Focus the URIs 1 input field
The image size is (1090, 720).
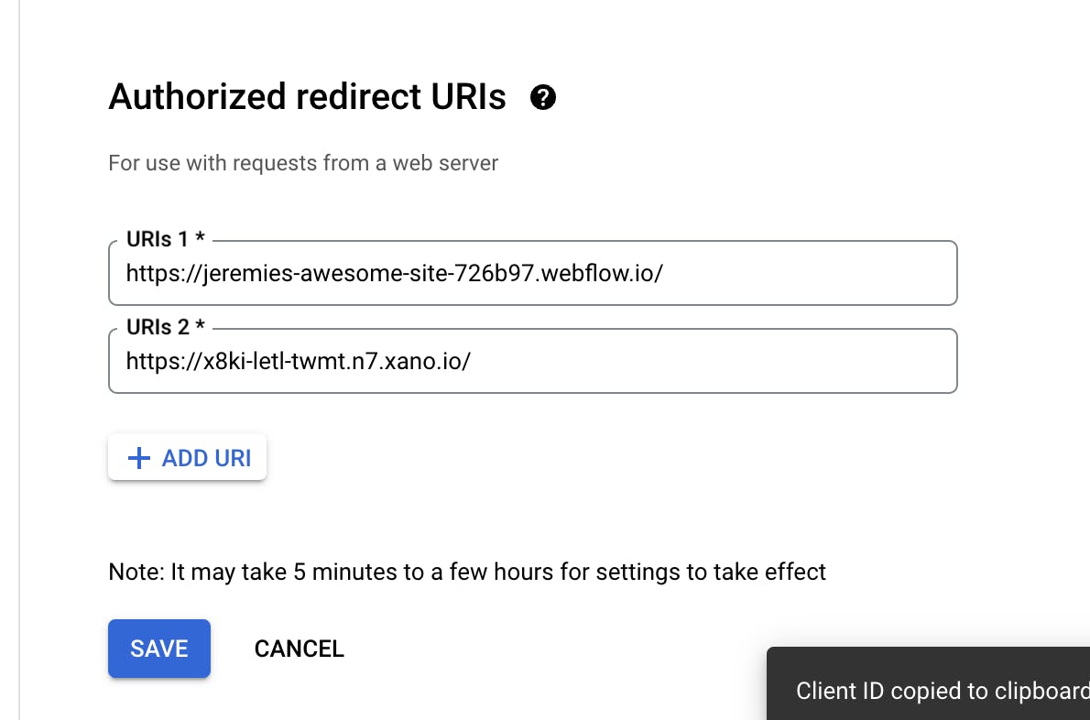532,273
